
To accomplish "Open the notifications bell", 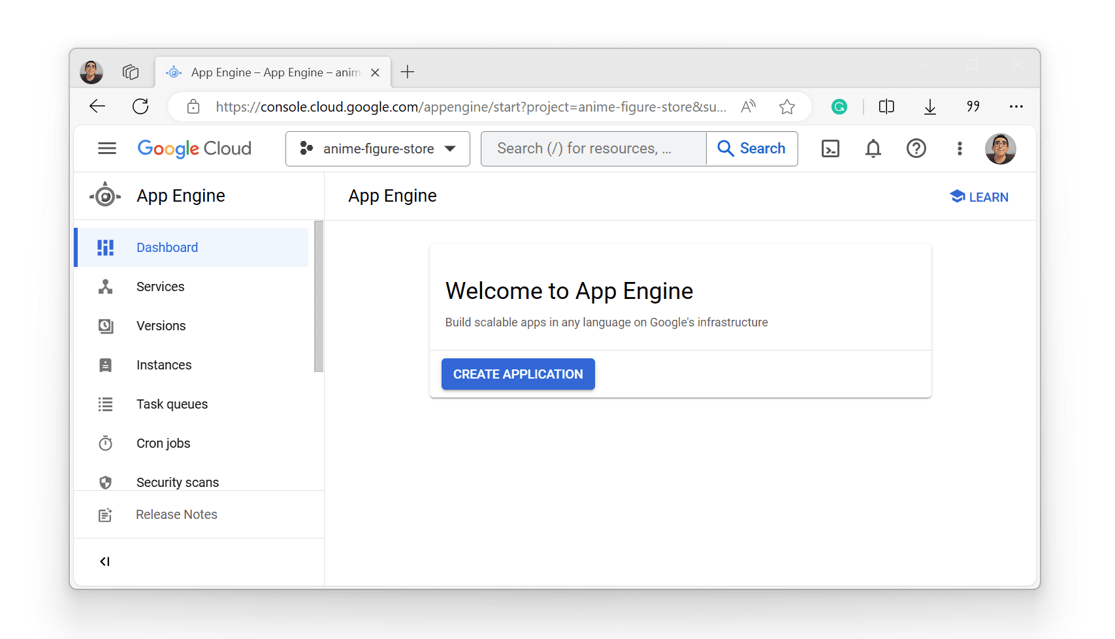I will 873,149.
